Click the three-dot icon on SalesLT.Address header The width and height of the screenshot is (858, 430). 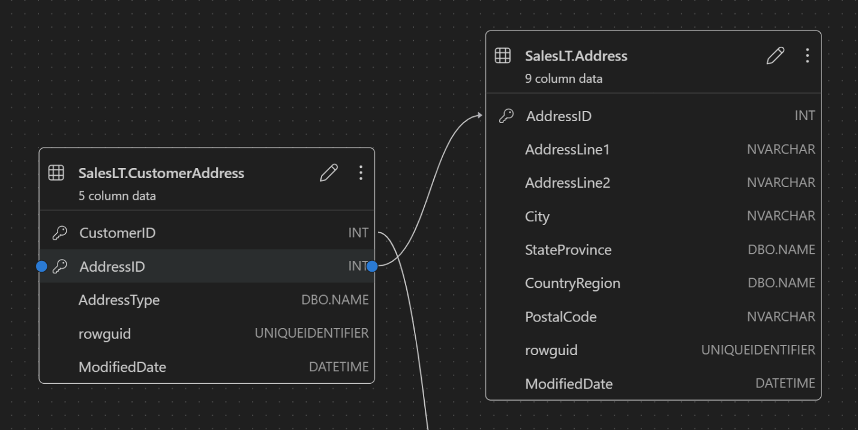pyautogui.click(x=807, y=55)
